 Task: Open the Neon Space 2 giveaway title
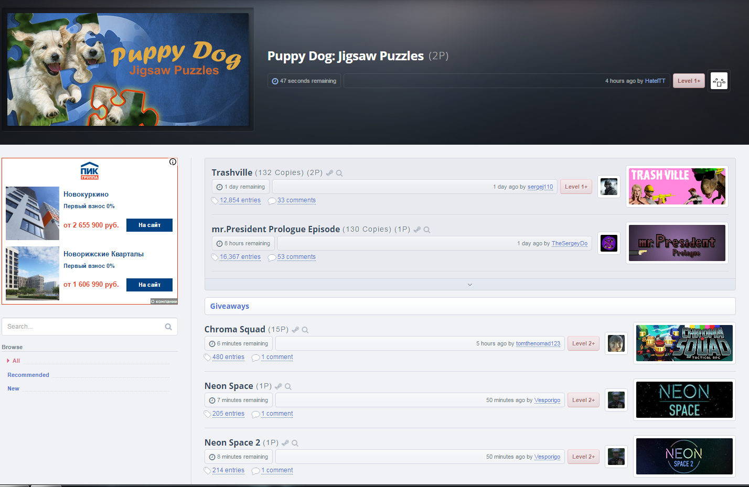pos(232,442)
